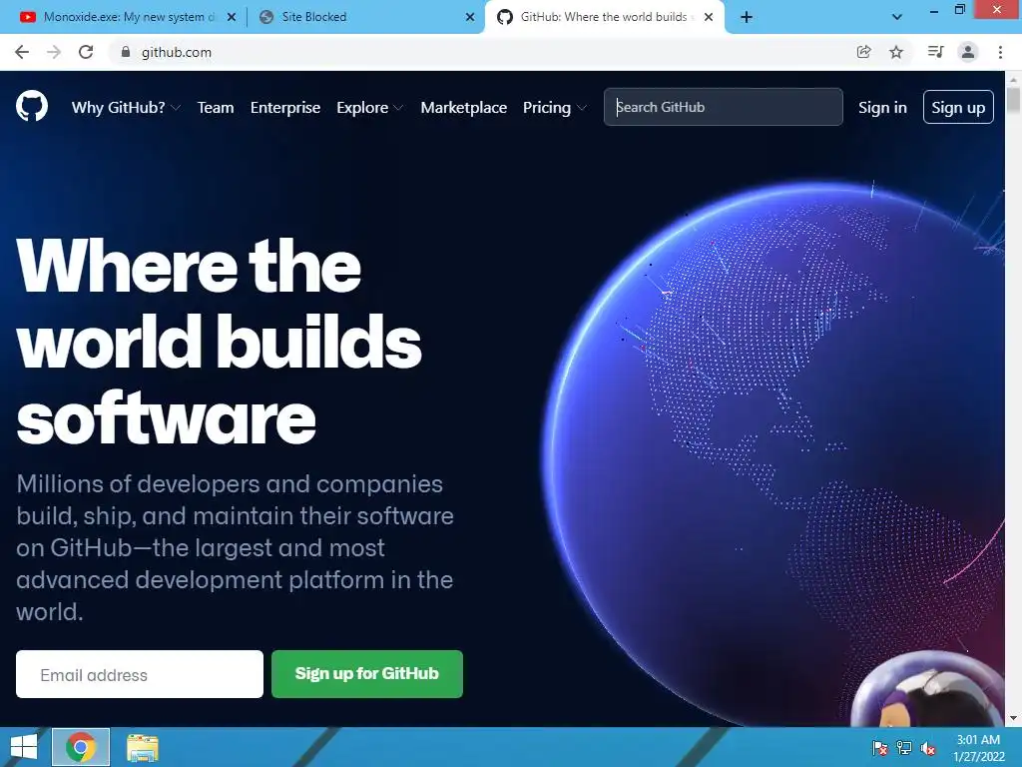The width and height of the screenshot is (1022, 767).
Task: Share this page using the share icon
Action: point(863,52)
